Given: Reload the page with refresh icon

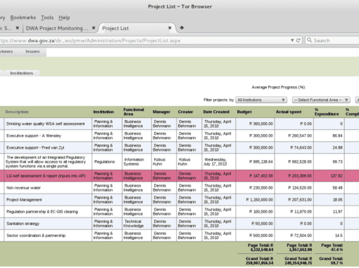Looking at the screenshot, I should tap(298, 41).
